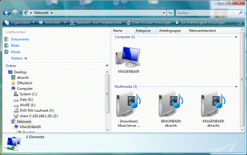Click the search magnifier icon
The height and width of the screenshot is (155, 247).
[x=241, y=13]
